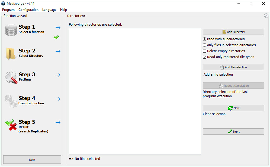Click the Add file selection button
This screenshot has width=270, height=167.
point(233,67)
